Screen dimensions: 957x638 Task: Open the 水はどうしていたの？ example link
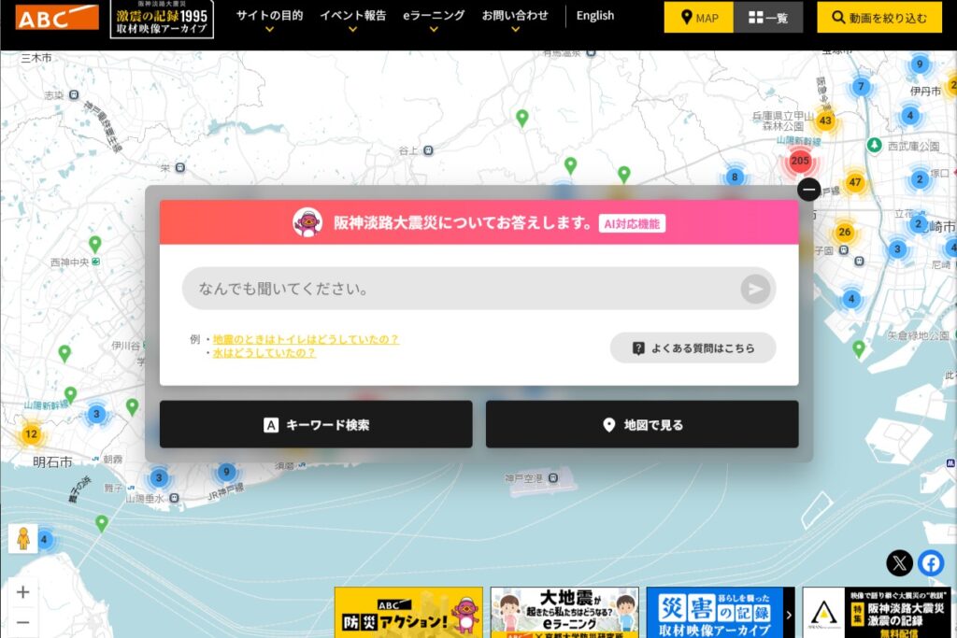(x=264, y=353)
